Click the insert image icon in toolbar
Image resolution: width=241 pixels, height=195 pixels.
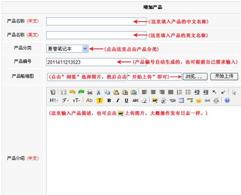[155, 100]
